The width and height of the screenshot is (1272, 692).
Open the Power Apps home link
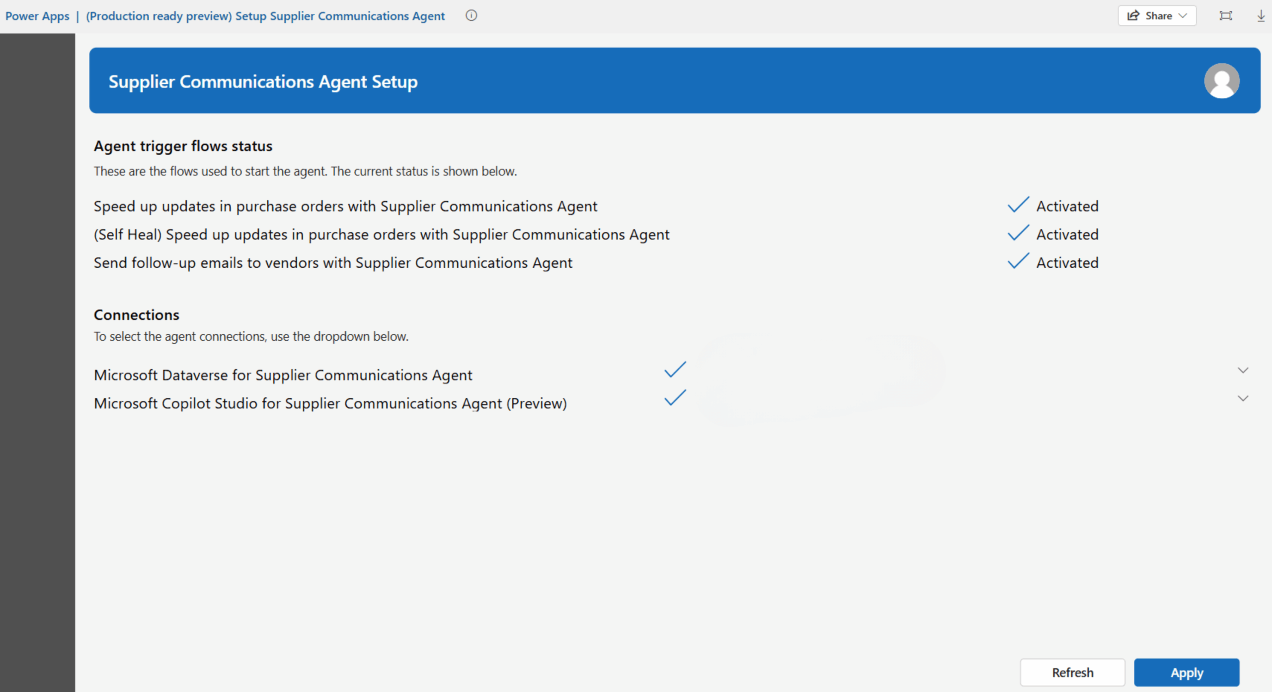point(37,15)
